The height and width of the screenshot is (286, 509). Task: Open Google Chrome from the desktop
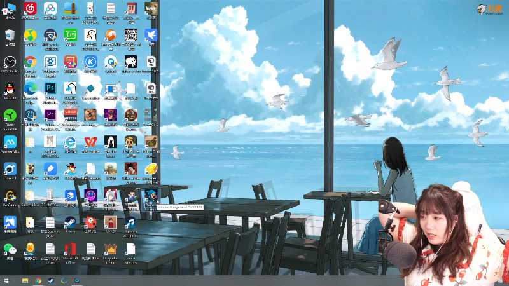click(30, 62)
